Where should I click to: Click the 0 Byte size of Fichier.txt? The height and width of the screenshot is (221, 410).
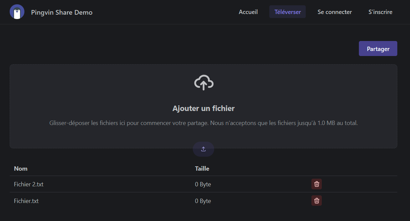(x=203, y=201)
